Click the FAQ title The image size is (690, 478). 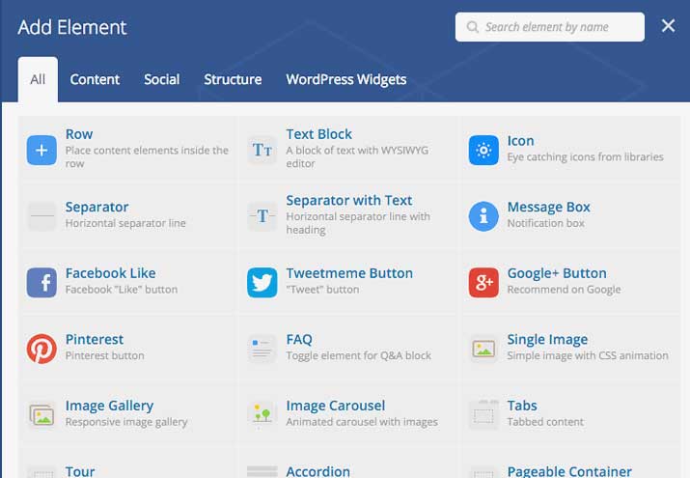(x=299, y=339)
